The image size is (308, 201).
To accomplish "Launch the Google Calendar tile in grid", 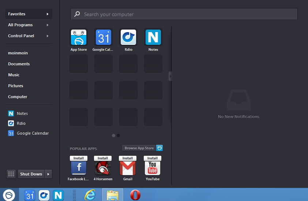I will 103,37.
